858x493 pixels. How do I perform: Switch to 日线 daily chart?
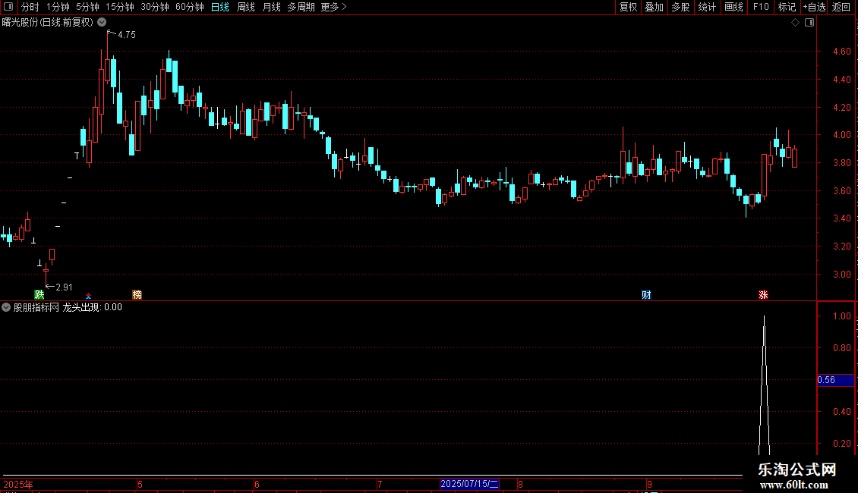(x=220, y=7)
